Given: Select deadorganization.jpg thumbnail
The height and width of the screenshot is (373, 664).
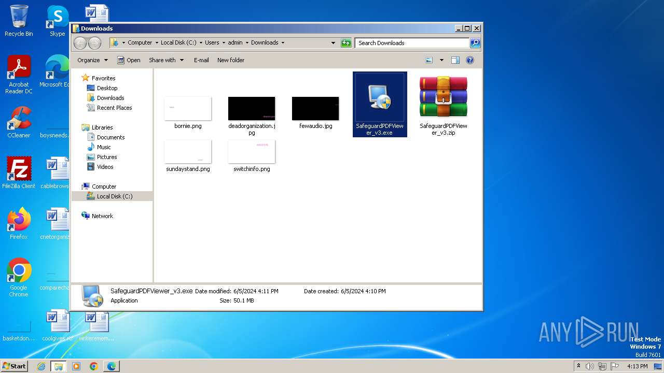Looking at the screenshot, I should [252, 108].
